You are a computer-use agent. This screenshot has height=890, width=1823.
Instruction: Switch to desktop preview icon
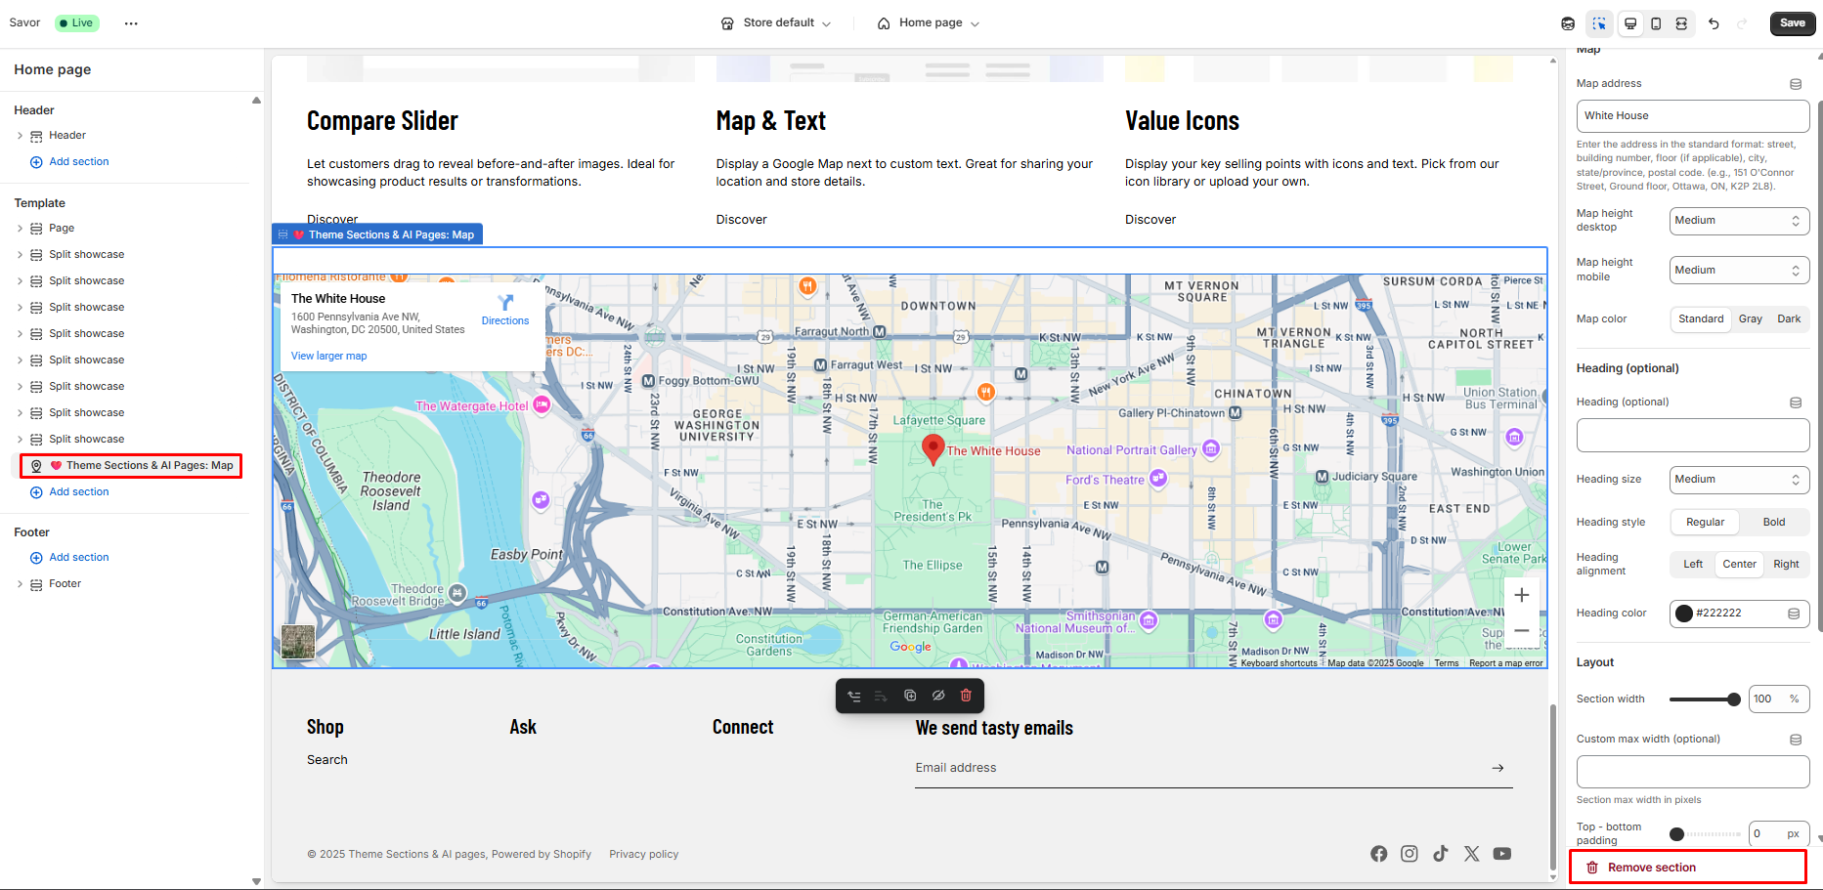pyautogui.click(x=1630, y=23)
